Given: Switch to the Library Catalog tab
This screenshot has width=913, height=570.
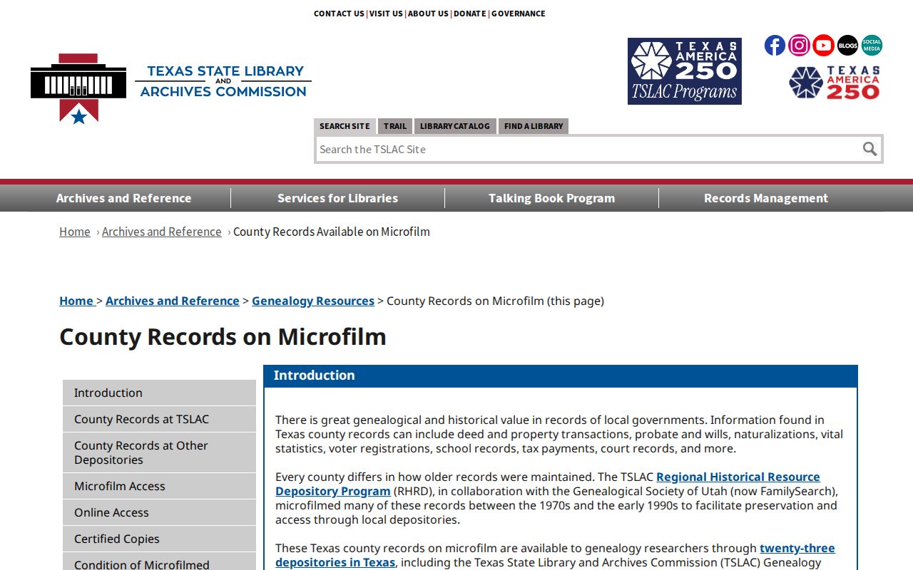Looking at the screenshot, I should pos(455,126).
